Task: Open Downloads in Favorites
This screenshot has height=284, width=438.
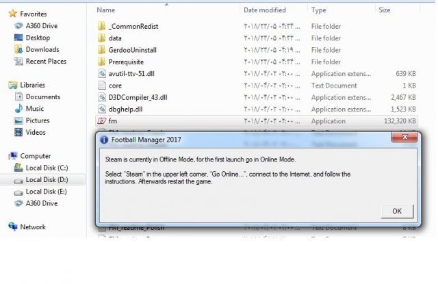Action: click(42, 49)
